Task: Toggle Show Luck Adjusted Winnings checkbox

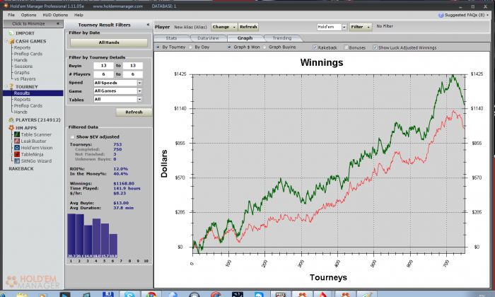Action: (375, 47)
